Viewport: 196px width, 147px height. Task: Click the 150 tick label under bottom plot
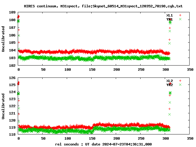pyautogui.click(x=92, y=138)
